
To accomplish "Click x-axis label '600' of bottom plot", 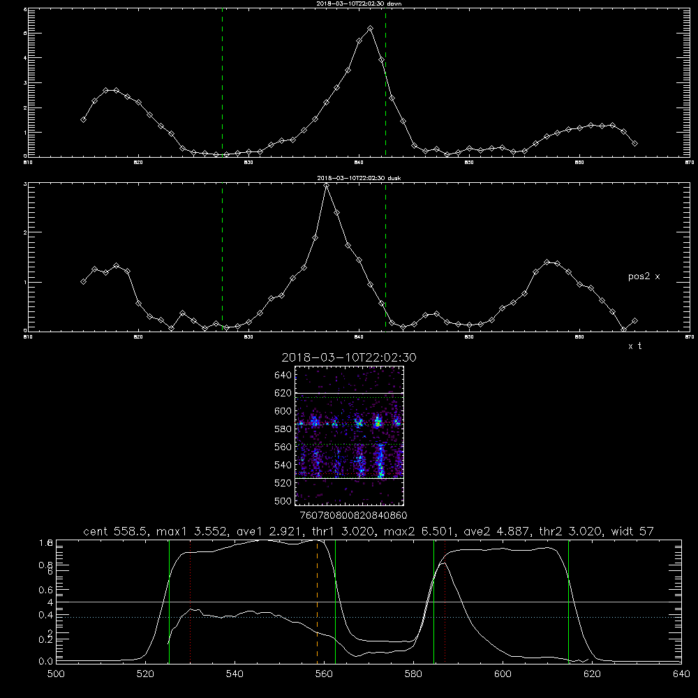I will [x=503, y=674].
